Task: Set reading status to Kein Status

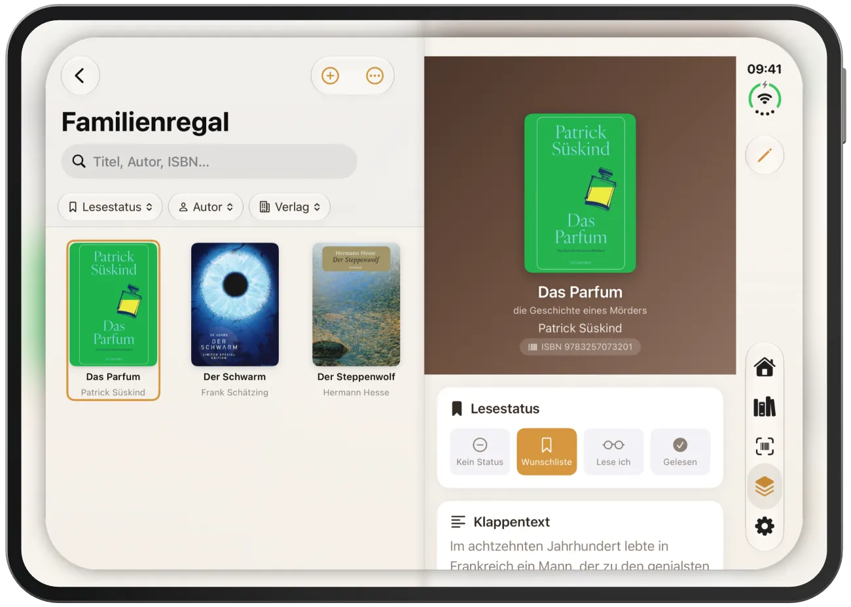Action: (480, 452)
